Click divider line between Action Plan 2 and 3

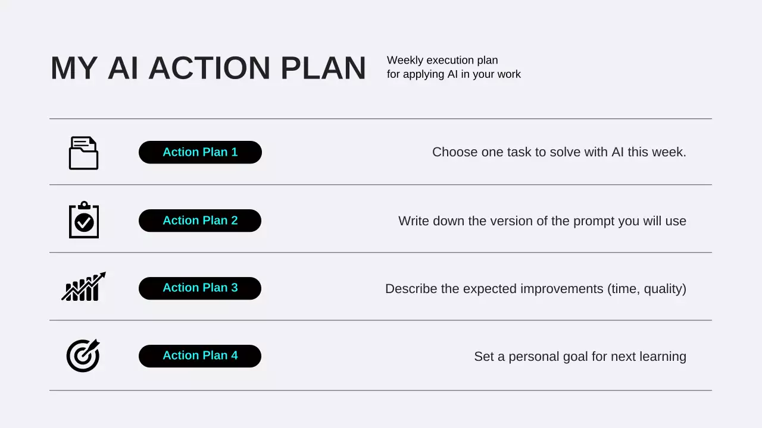click(380, 253)
